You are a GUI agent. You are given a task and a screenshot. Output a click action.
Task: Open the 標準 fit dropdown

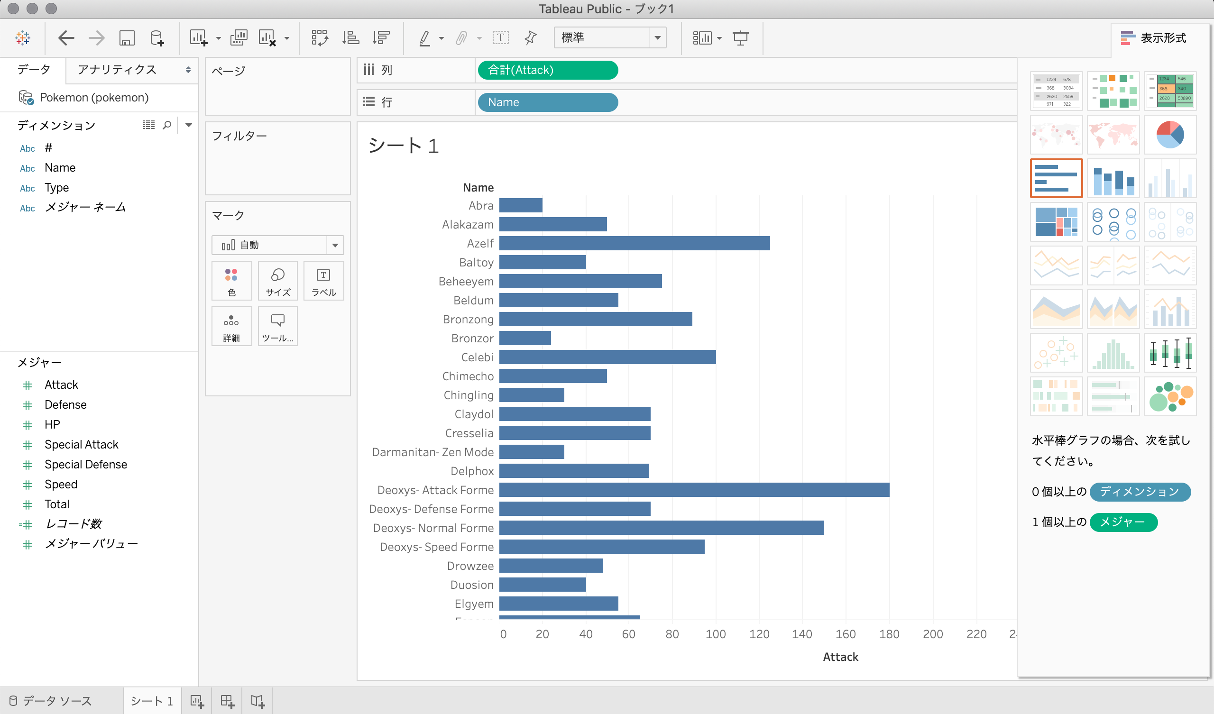[657, 37]
